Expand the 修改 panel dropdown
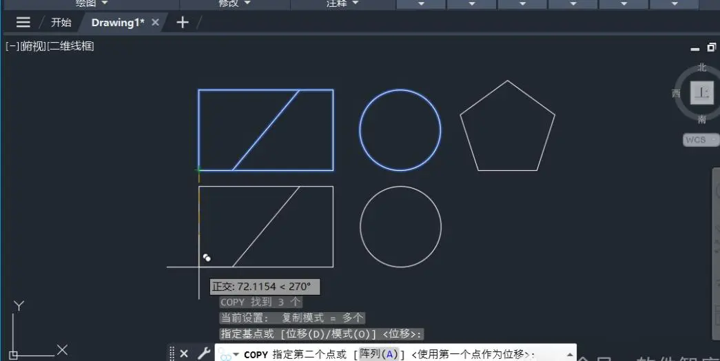 click(x=235, y=3)
